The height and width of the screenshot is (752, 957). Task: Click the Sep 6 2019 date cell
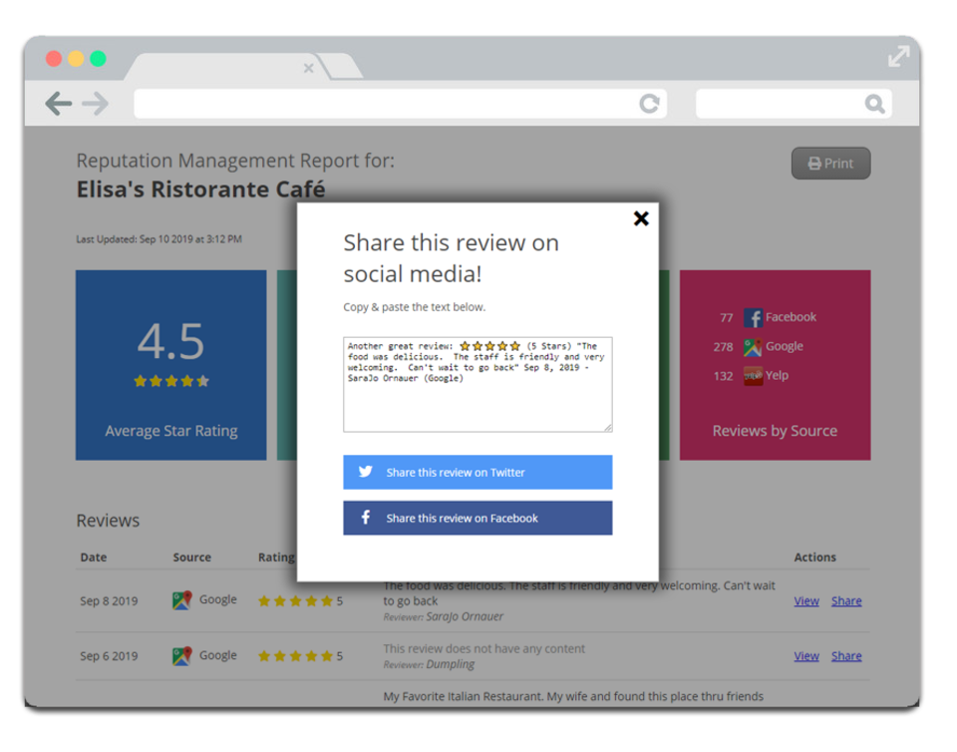pyautogui.click(x=109, y=656)
